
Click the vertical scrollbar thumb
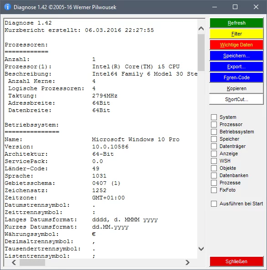(x=201, y=52)
